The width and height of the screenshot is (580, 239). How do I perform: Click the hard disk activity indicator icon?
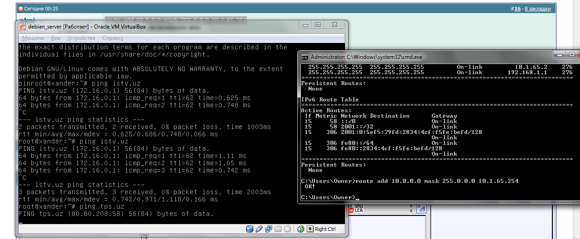tap(250, 229)
